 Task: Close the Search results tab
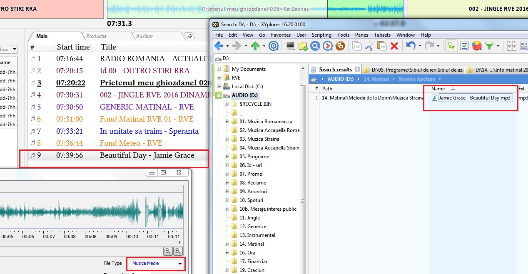point(357,69)
